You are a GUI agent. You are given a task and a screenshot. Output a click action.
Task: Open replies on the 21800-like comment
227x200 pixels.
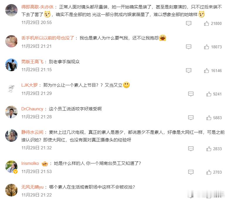[189, 23]
